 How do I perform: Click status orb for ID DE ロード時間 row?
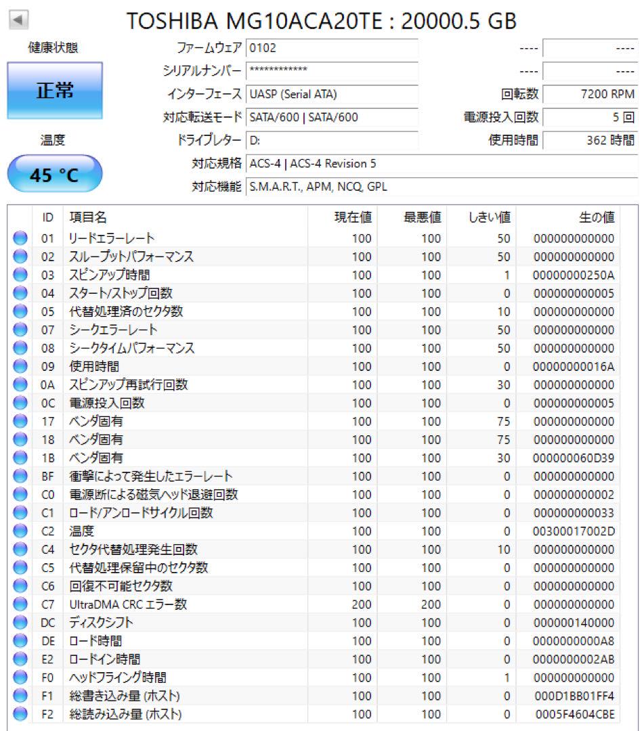pyautogui.click(x=20, y=640)
